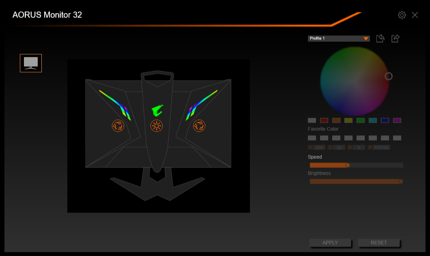Click the AORUS Monitor 32 title
This screenshot has height=256, width=430.
click(x=47, y=15)
